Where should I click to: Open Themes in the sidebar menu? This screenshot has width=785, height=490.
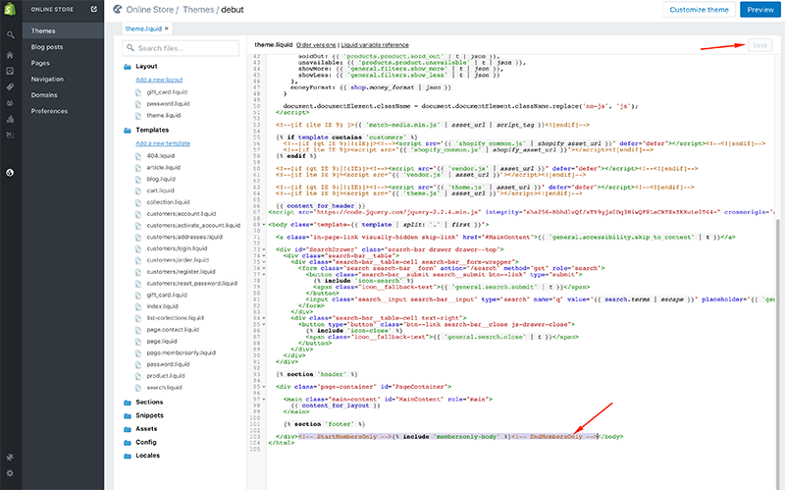(x=43, y=31)
